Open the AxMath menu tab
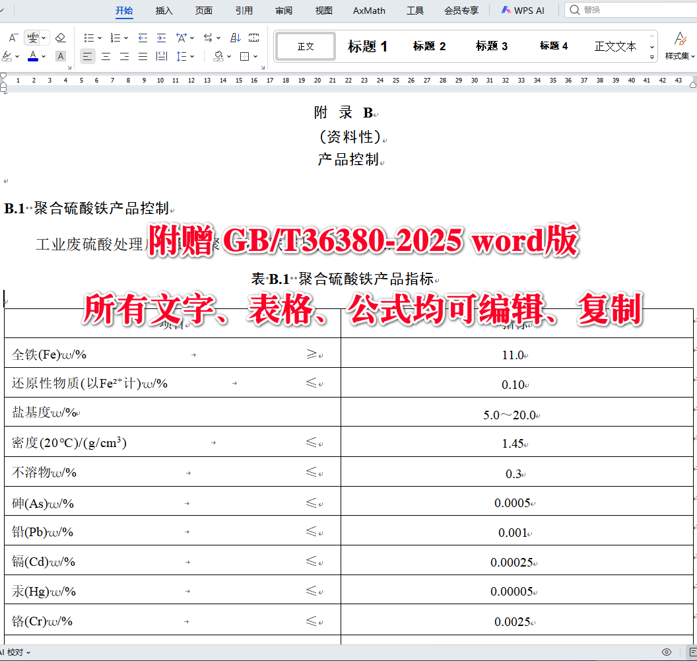The height and width of the screenshot is (661, 697). 368,10
